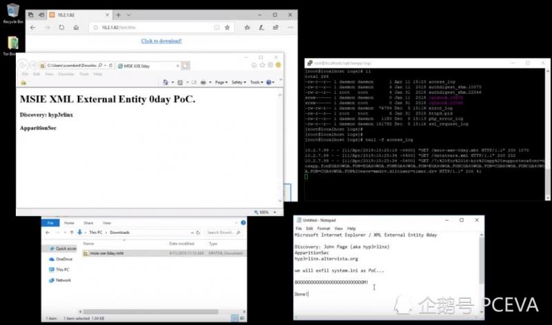Follow the Click to download! link
Image resolution: width=552 pixels, height=325 pixels.
click(x=161, y=41)
